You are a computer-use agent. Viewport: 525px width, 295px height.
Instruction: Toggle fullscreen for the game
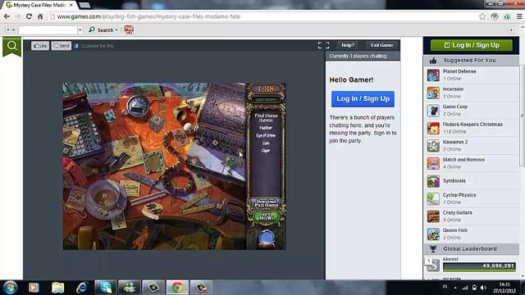323,46
